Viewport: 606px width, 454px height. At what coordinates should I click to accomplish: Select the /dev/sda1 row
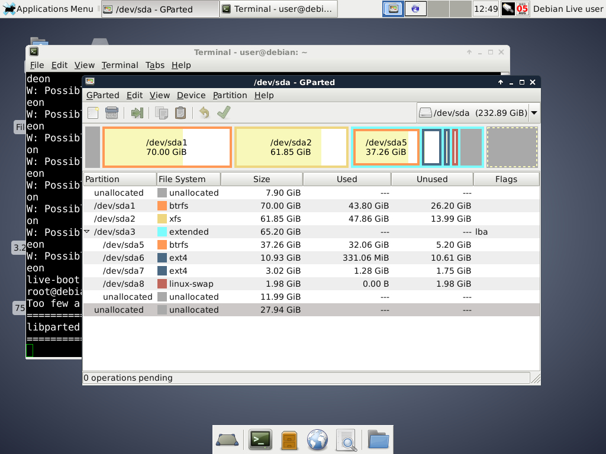point(311,206)
